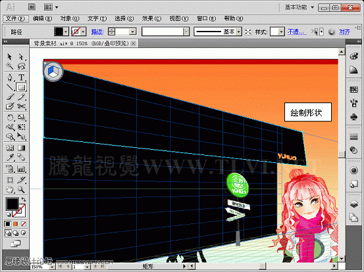Reset to default fill and stroke
This screenshot has height=272, width=364.
coord(9,214)
